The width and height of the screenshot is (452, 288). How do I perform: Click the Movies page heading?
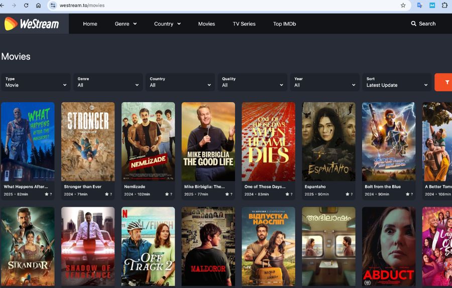click(16, 56)
